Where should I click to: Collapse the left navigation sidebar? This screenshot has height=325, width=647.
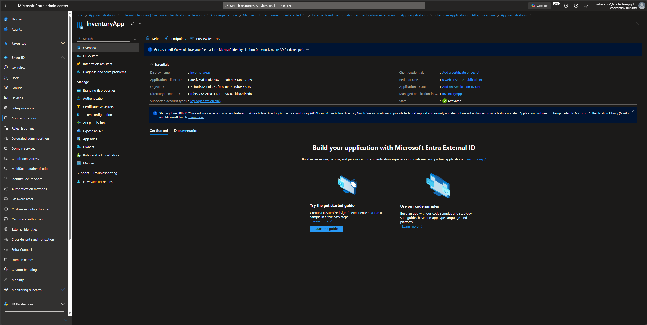(66, 320)
